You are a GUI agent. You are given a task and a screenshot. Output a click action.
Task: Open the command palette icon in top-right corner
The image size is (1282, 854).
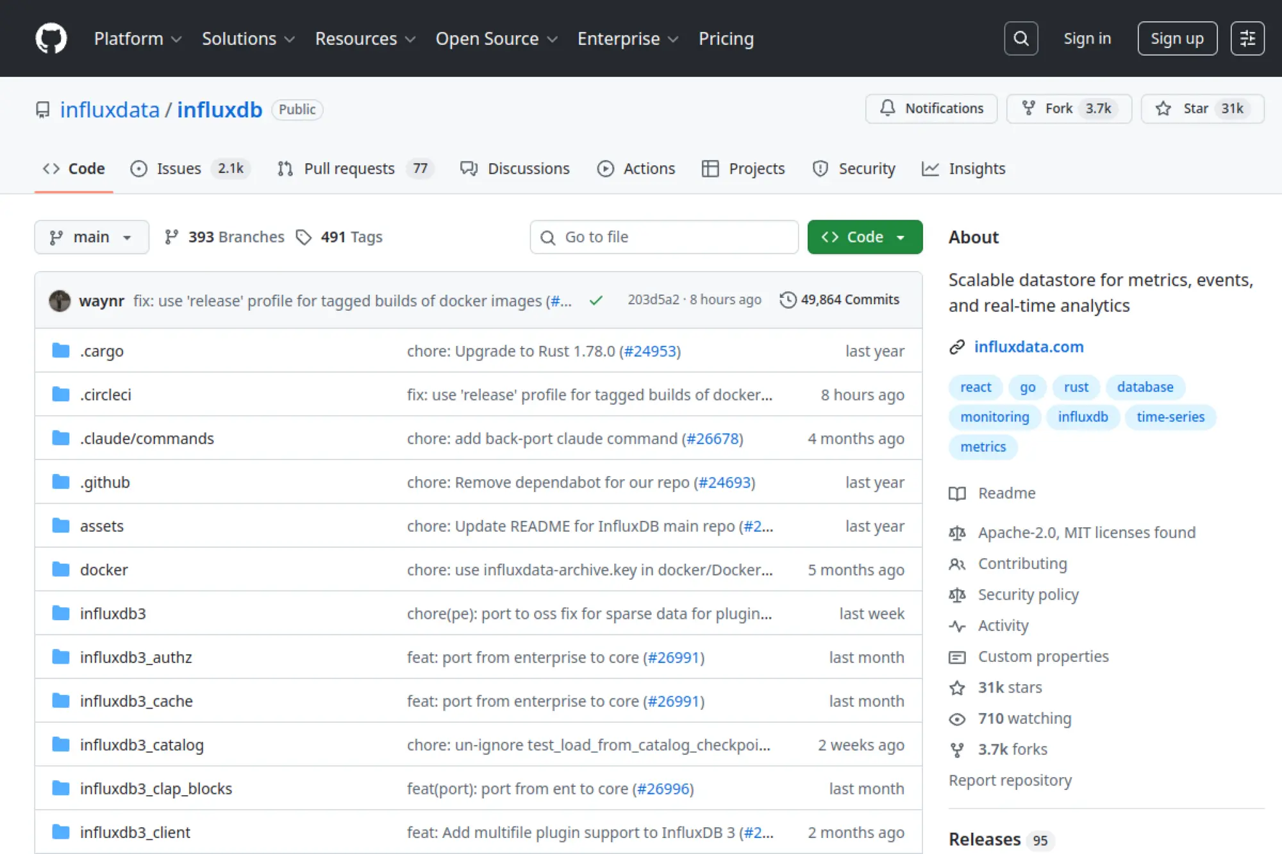tap(1247, 38)
